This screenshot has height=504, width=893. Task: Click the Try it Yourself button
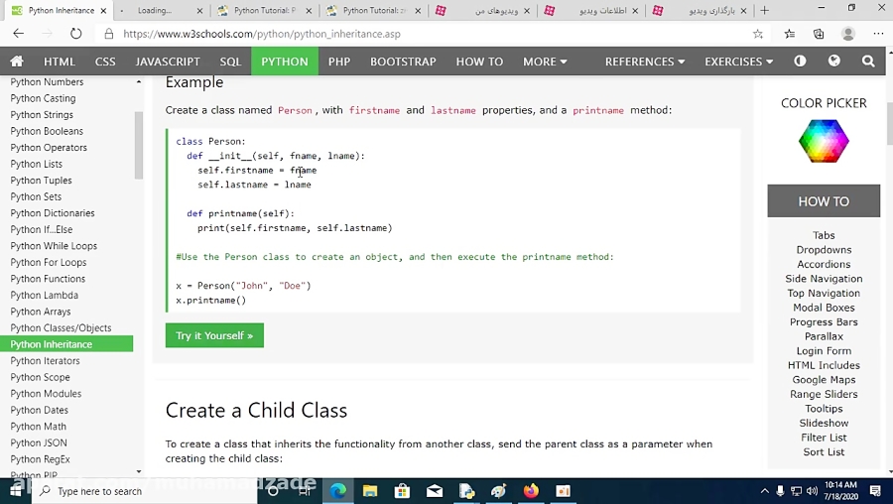[214, 335]
